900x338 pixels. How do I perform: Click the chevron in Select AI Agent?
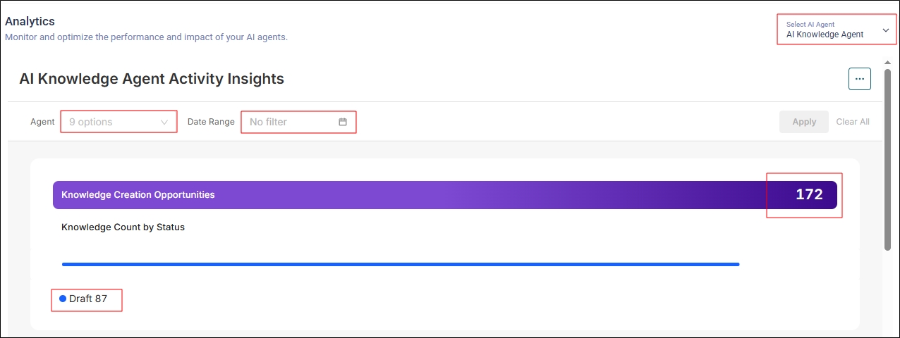886,30
